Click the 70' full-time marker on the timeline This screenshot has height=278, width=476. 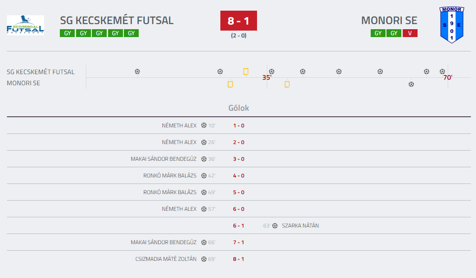pos(448,77)
